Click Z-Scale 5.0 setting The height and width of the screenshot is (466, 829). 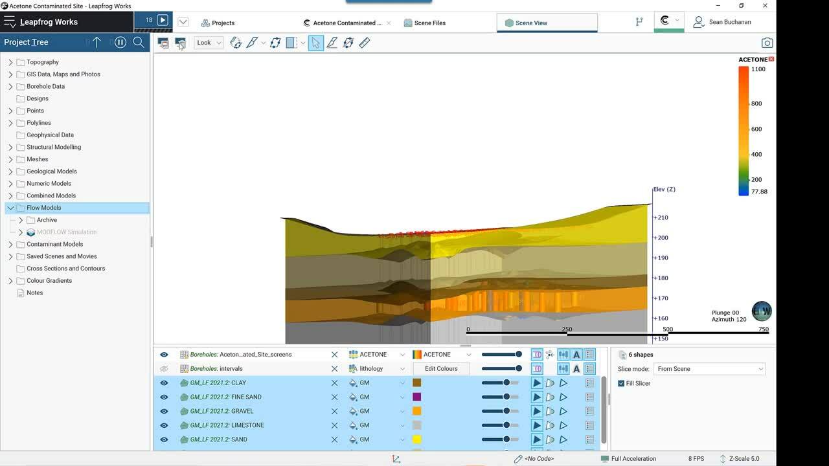[x=739, y=459]
